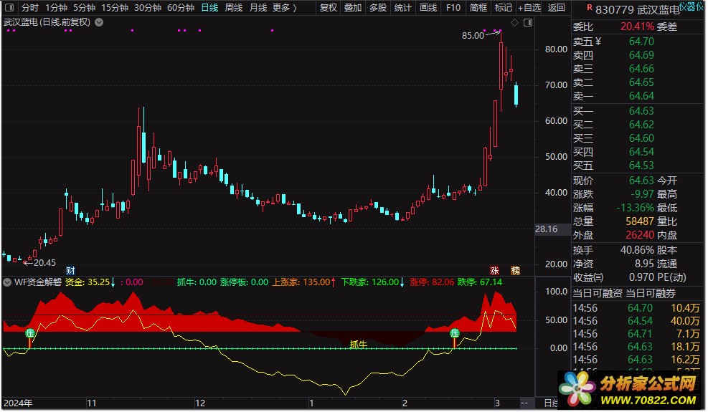This screenshot has height=412, width=708.
Task: Click the 2024年 time axis label
Action: point(18,403)
